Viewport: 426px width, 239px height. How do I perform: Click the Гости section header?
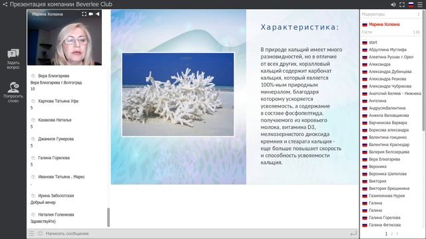(x=367, y=32)
